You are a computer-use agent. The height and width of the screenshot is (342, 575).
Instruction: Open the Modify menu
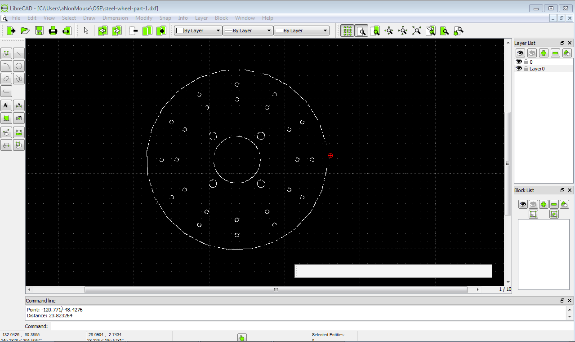[x=144, y=18]
